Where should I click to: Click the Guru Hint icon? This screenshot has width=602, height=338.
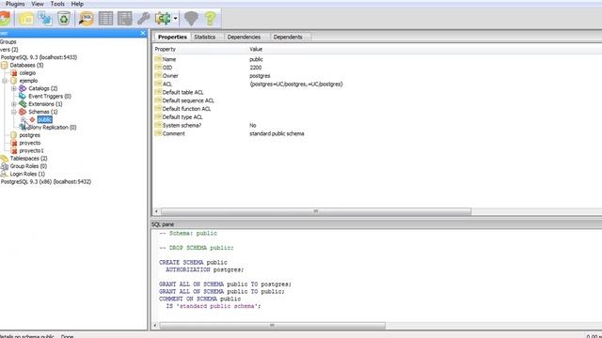[191, 19]
